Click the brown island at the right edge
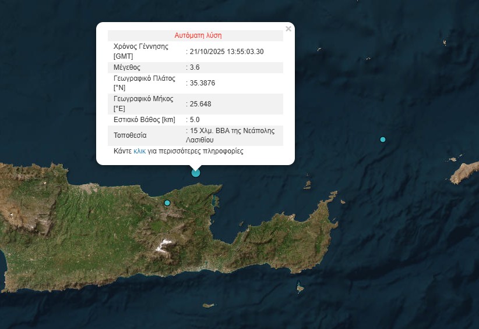 [464, 173]
